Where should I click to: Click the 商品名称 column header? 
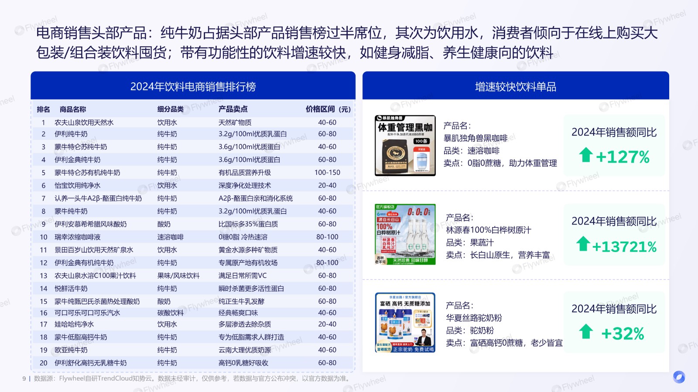click(x=73, y=109)
